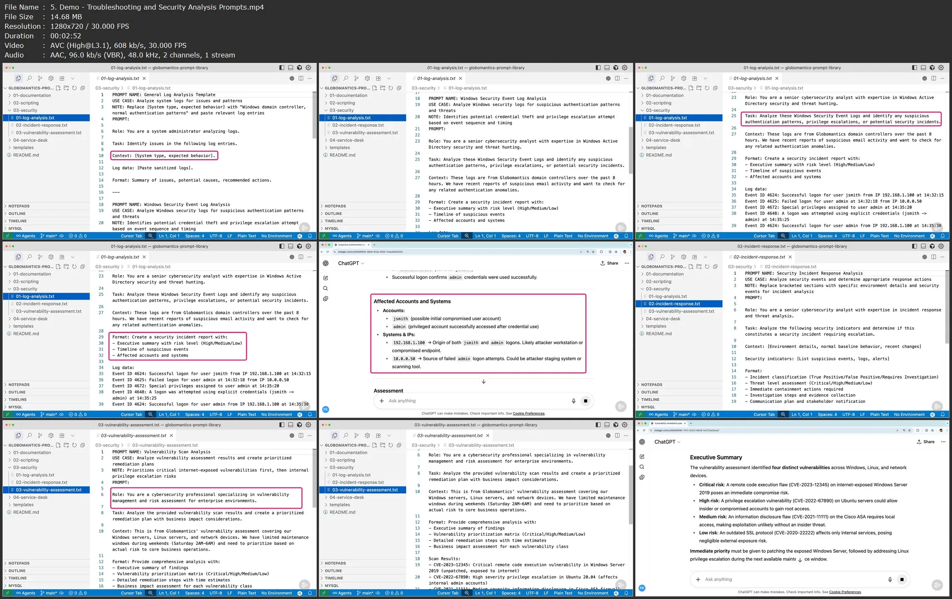Expand the NOTEPADS section in the 02-incident-response.txt window
Screen dimensions: 952x599
651,385
